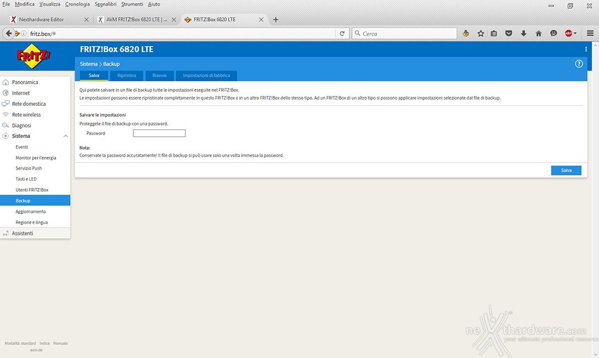The height and width of the screenshot is (358, 599).
Task: Click the fritz.box address bar
Action: [x=181, y=33]
